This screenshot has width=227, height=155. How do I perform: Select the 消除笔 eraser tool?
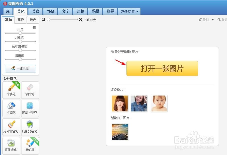[30, 90]
